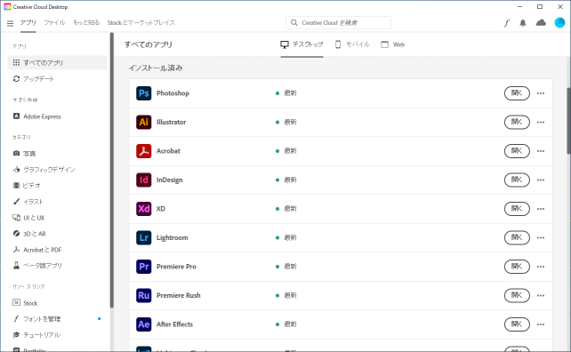Focus the Creative Cloud search field
571x352 pixels.
click(338, 22)
